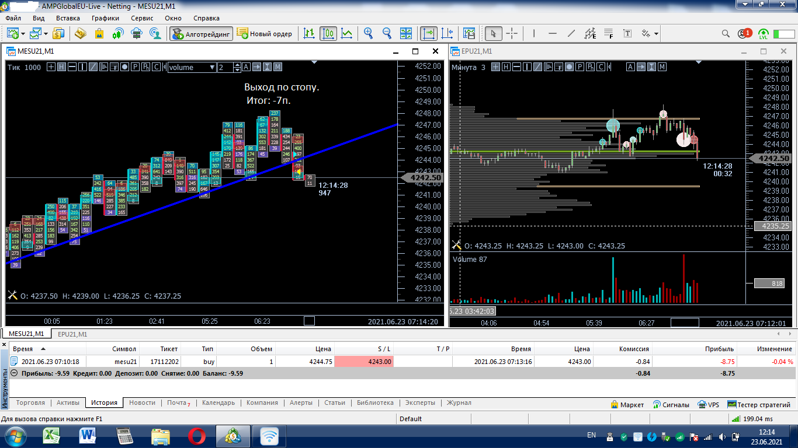The height and width of the screenshot is (448, 798).
Task: Draw a trendline on chart
Action: pyautogui.click(x=571, y=33)
